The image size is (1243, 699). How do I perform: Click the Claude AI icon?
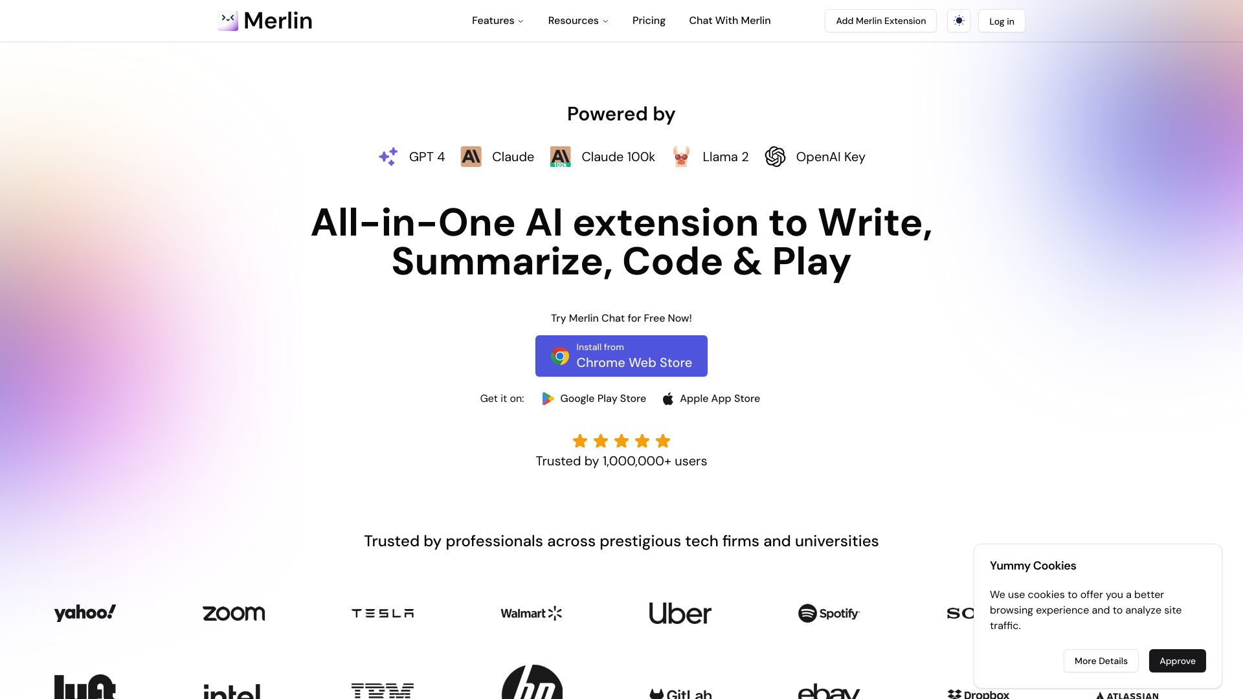471,156
